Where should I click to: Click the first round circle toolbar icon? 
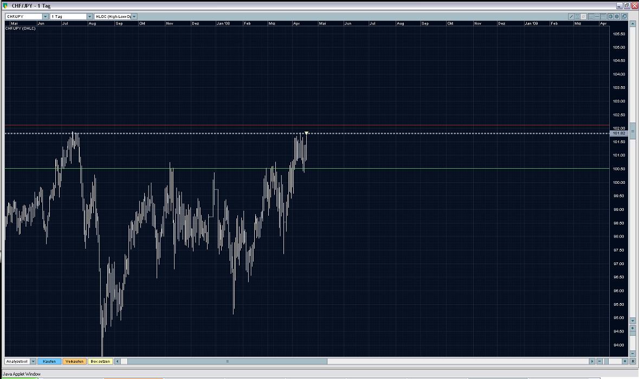pyautogui.click(x=611, y=16)
